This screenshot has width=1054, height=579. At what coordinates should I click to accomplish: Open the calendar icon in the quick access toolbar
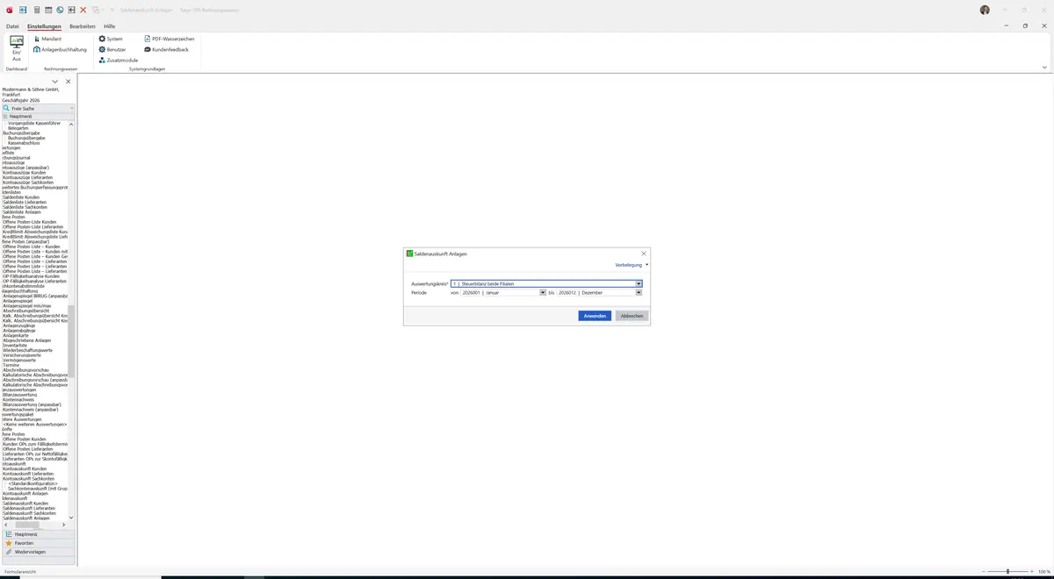point(48,10)
